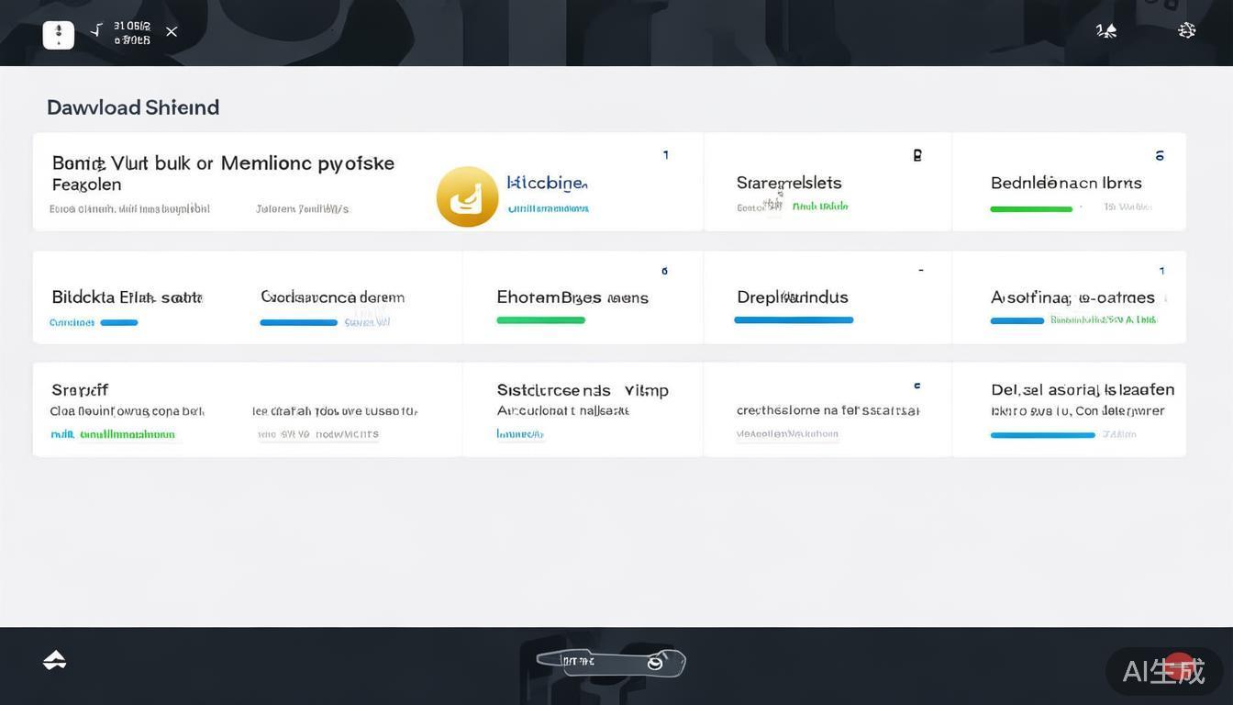This screenshot has height=705, width=1233.
Task: Click the arrow icon beside the white logo
Action: (96, 31)
